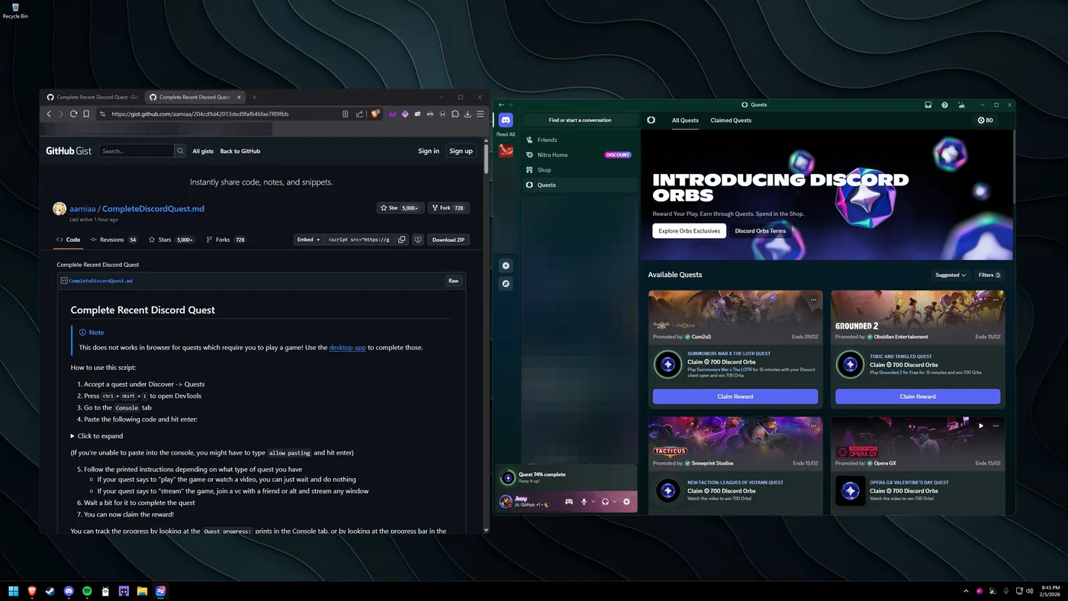This screenshot has height=601, width=1068.
Task: Click the GitHub Gist search field
Action: pos(137,151)
